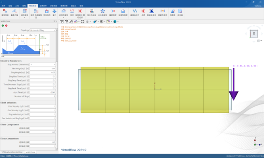Image resolution: width=264 pixels, height=158 pixels.
Task: Open the 参考值 reference values icon
Action: point(180,12)
